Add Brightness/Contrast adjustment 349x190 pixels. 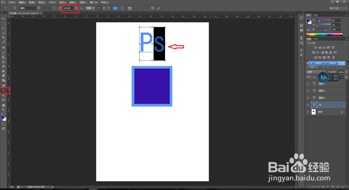pos(315,47)
